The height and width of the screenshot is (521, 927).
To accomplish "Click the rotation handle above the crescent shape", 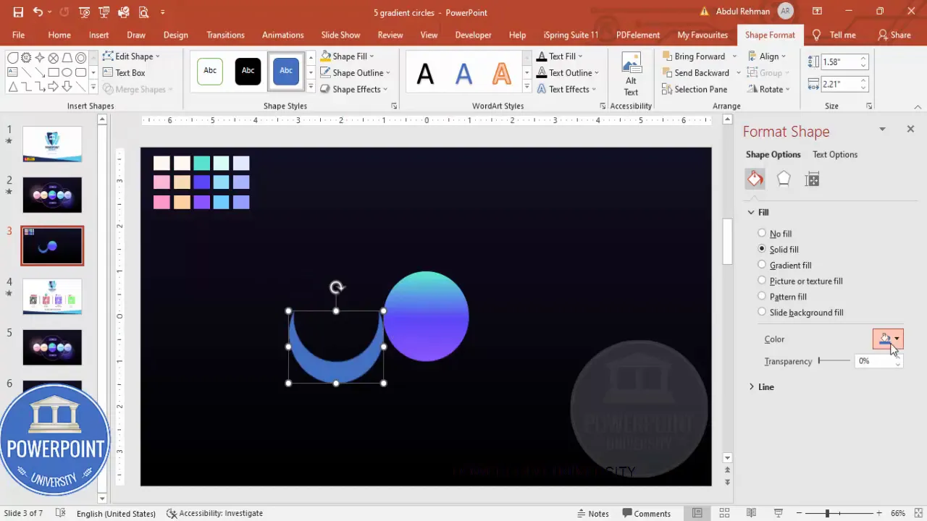I will point(336,288).
